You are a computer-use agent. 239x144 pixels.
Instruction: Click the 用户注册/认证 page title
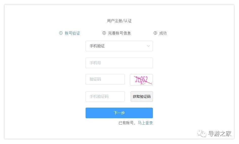click(119, 21)
